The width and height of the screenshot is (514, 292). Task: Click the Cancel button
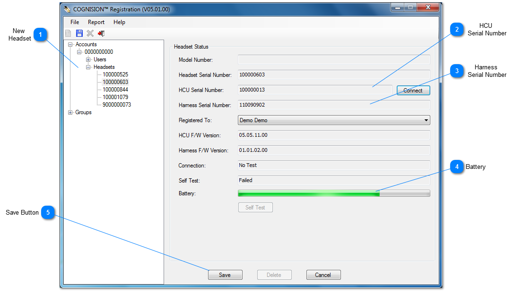(x=323, y=275)
